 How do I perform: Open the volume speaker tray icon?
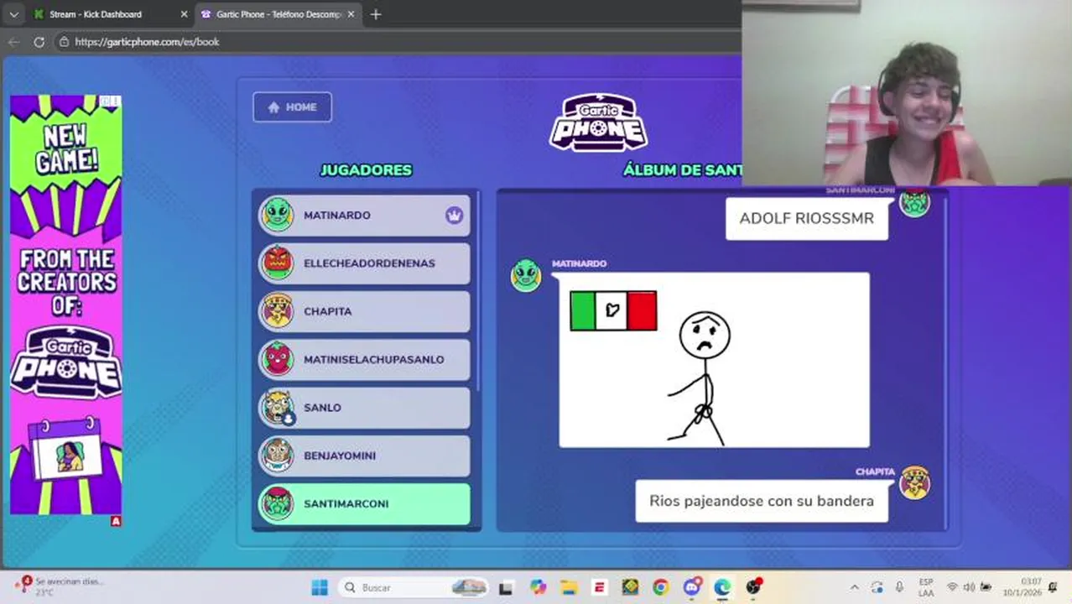pos(969,587)
